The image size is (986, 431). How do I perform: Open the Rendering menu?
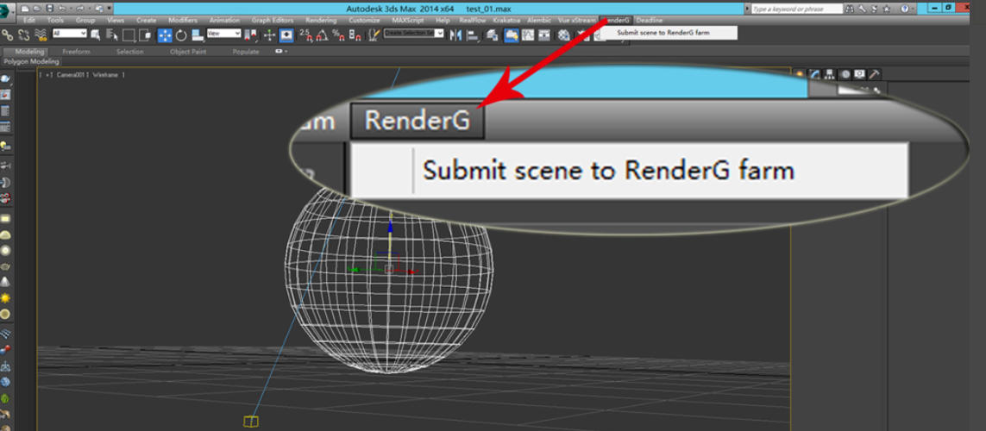click(321, 20)
